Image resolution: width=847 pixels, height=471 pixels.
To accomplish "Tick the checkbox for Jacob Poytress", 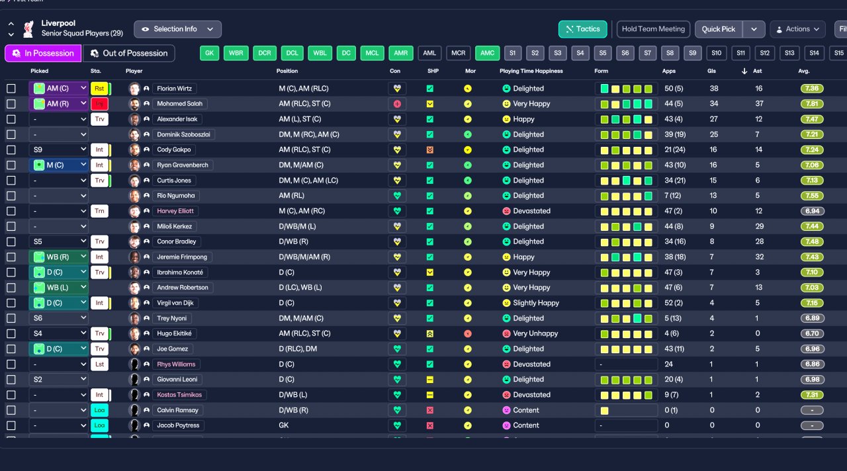I will 11,425.
